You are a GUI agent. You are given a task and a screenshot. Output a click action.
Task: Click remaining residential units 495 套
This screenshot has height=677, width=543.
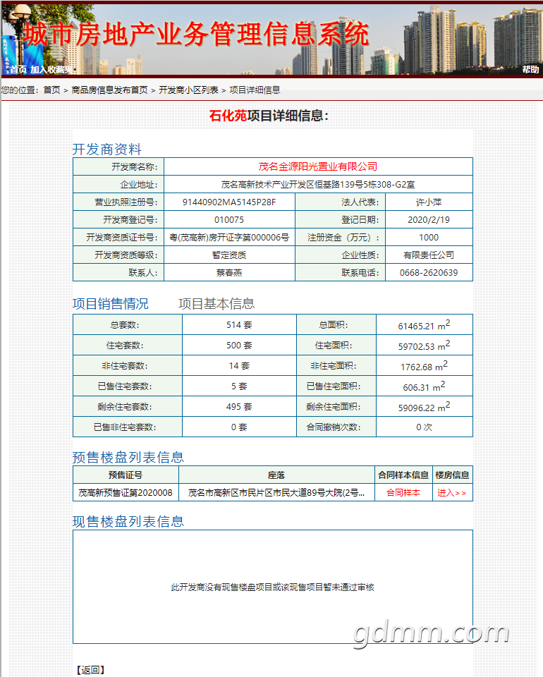[239, 406]
